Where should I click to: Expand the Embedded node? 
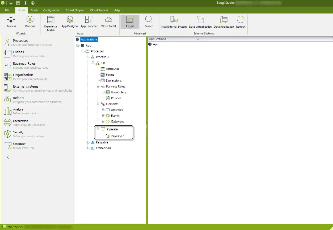tap(88, 148)
